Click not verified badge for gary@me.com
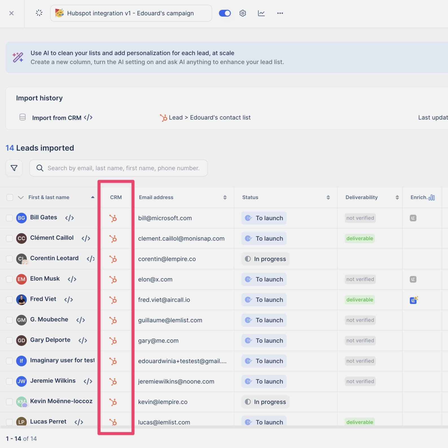This screenshot has height=448, width=448. [360, 341]
